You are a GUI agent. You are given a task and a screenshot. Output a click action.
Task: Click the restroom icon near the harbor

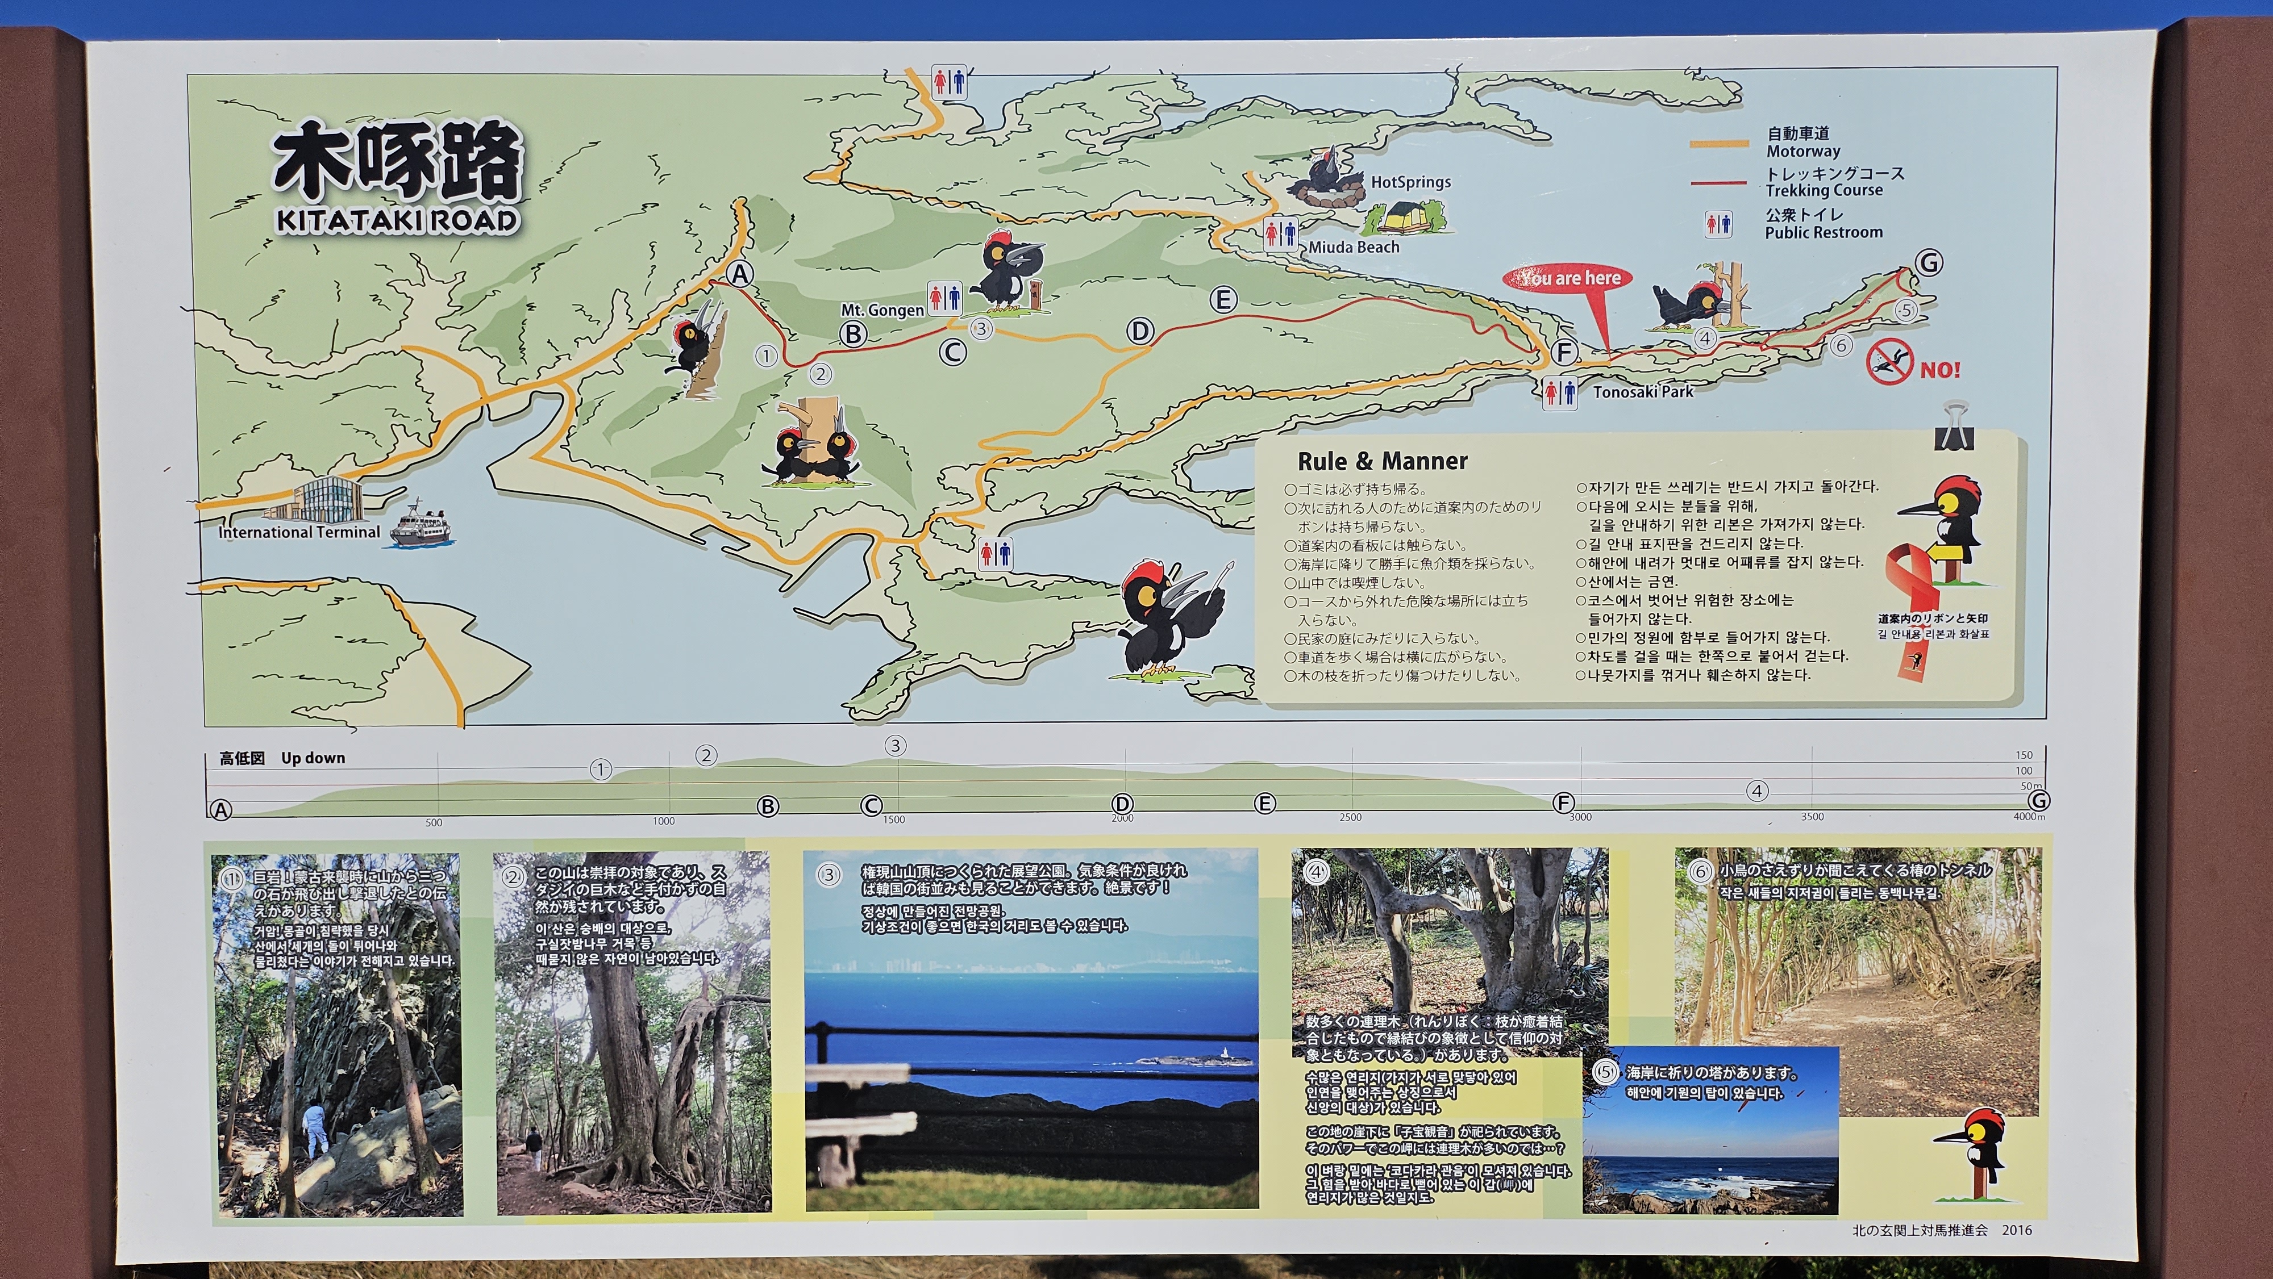pos(996,554)
